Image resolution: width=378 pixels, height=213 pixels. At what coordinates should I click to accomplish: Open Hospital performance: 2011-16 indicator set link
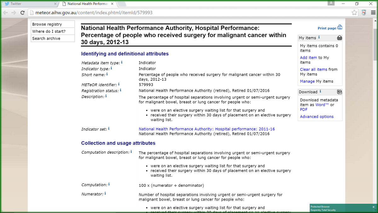(207, 129)
